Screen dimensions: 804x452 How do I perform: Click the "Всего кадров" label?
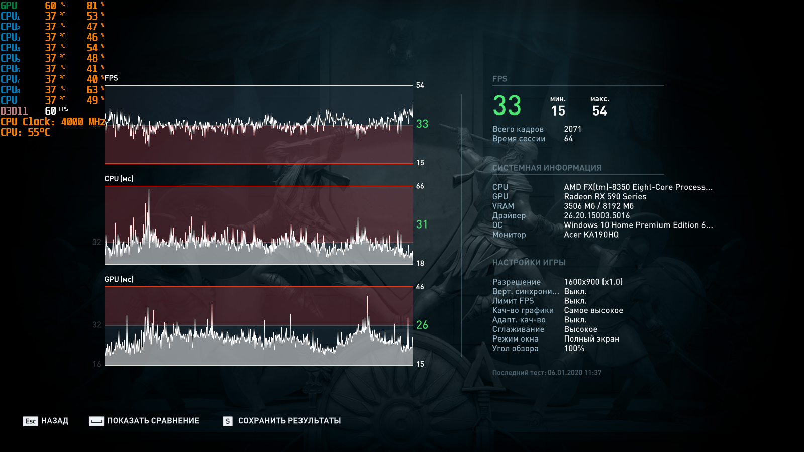(518, 129)
